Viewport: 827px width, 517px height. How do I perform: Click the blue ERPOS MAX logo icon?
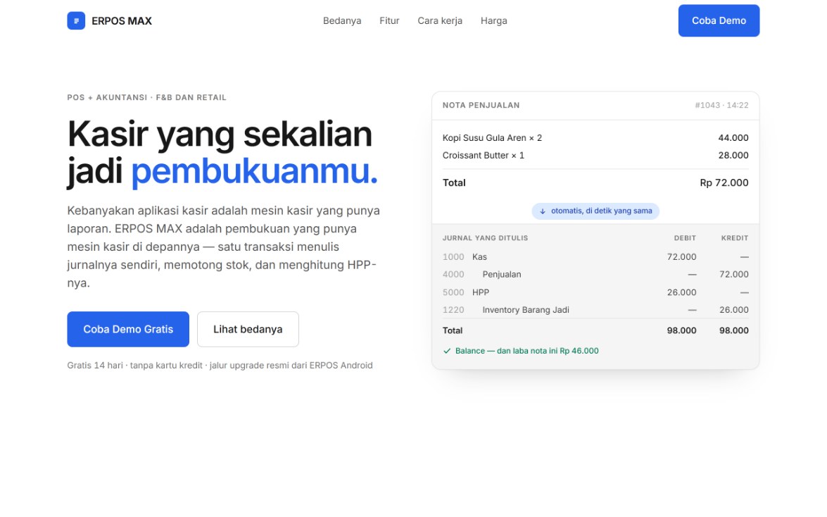click(76, 20)
